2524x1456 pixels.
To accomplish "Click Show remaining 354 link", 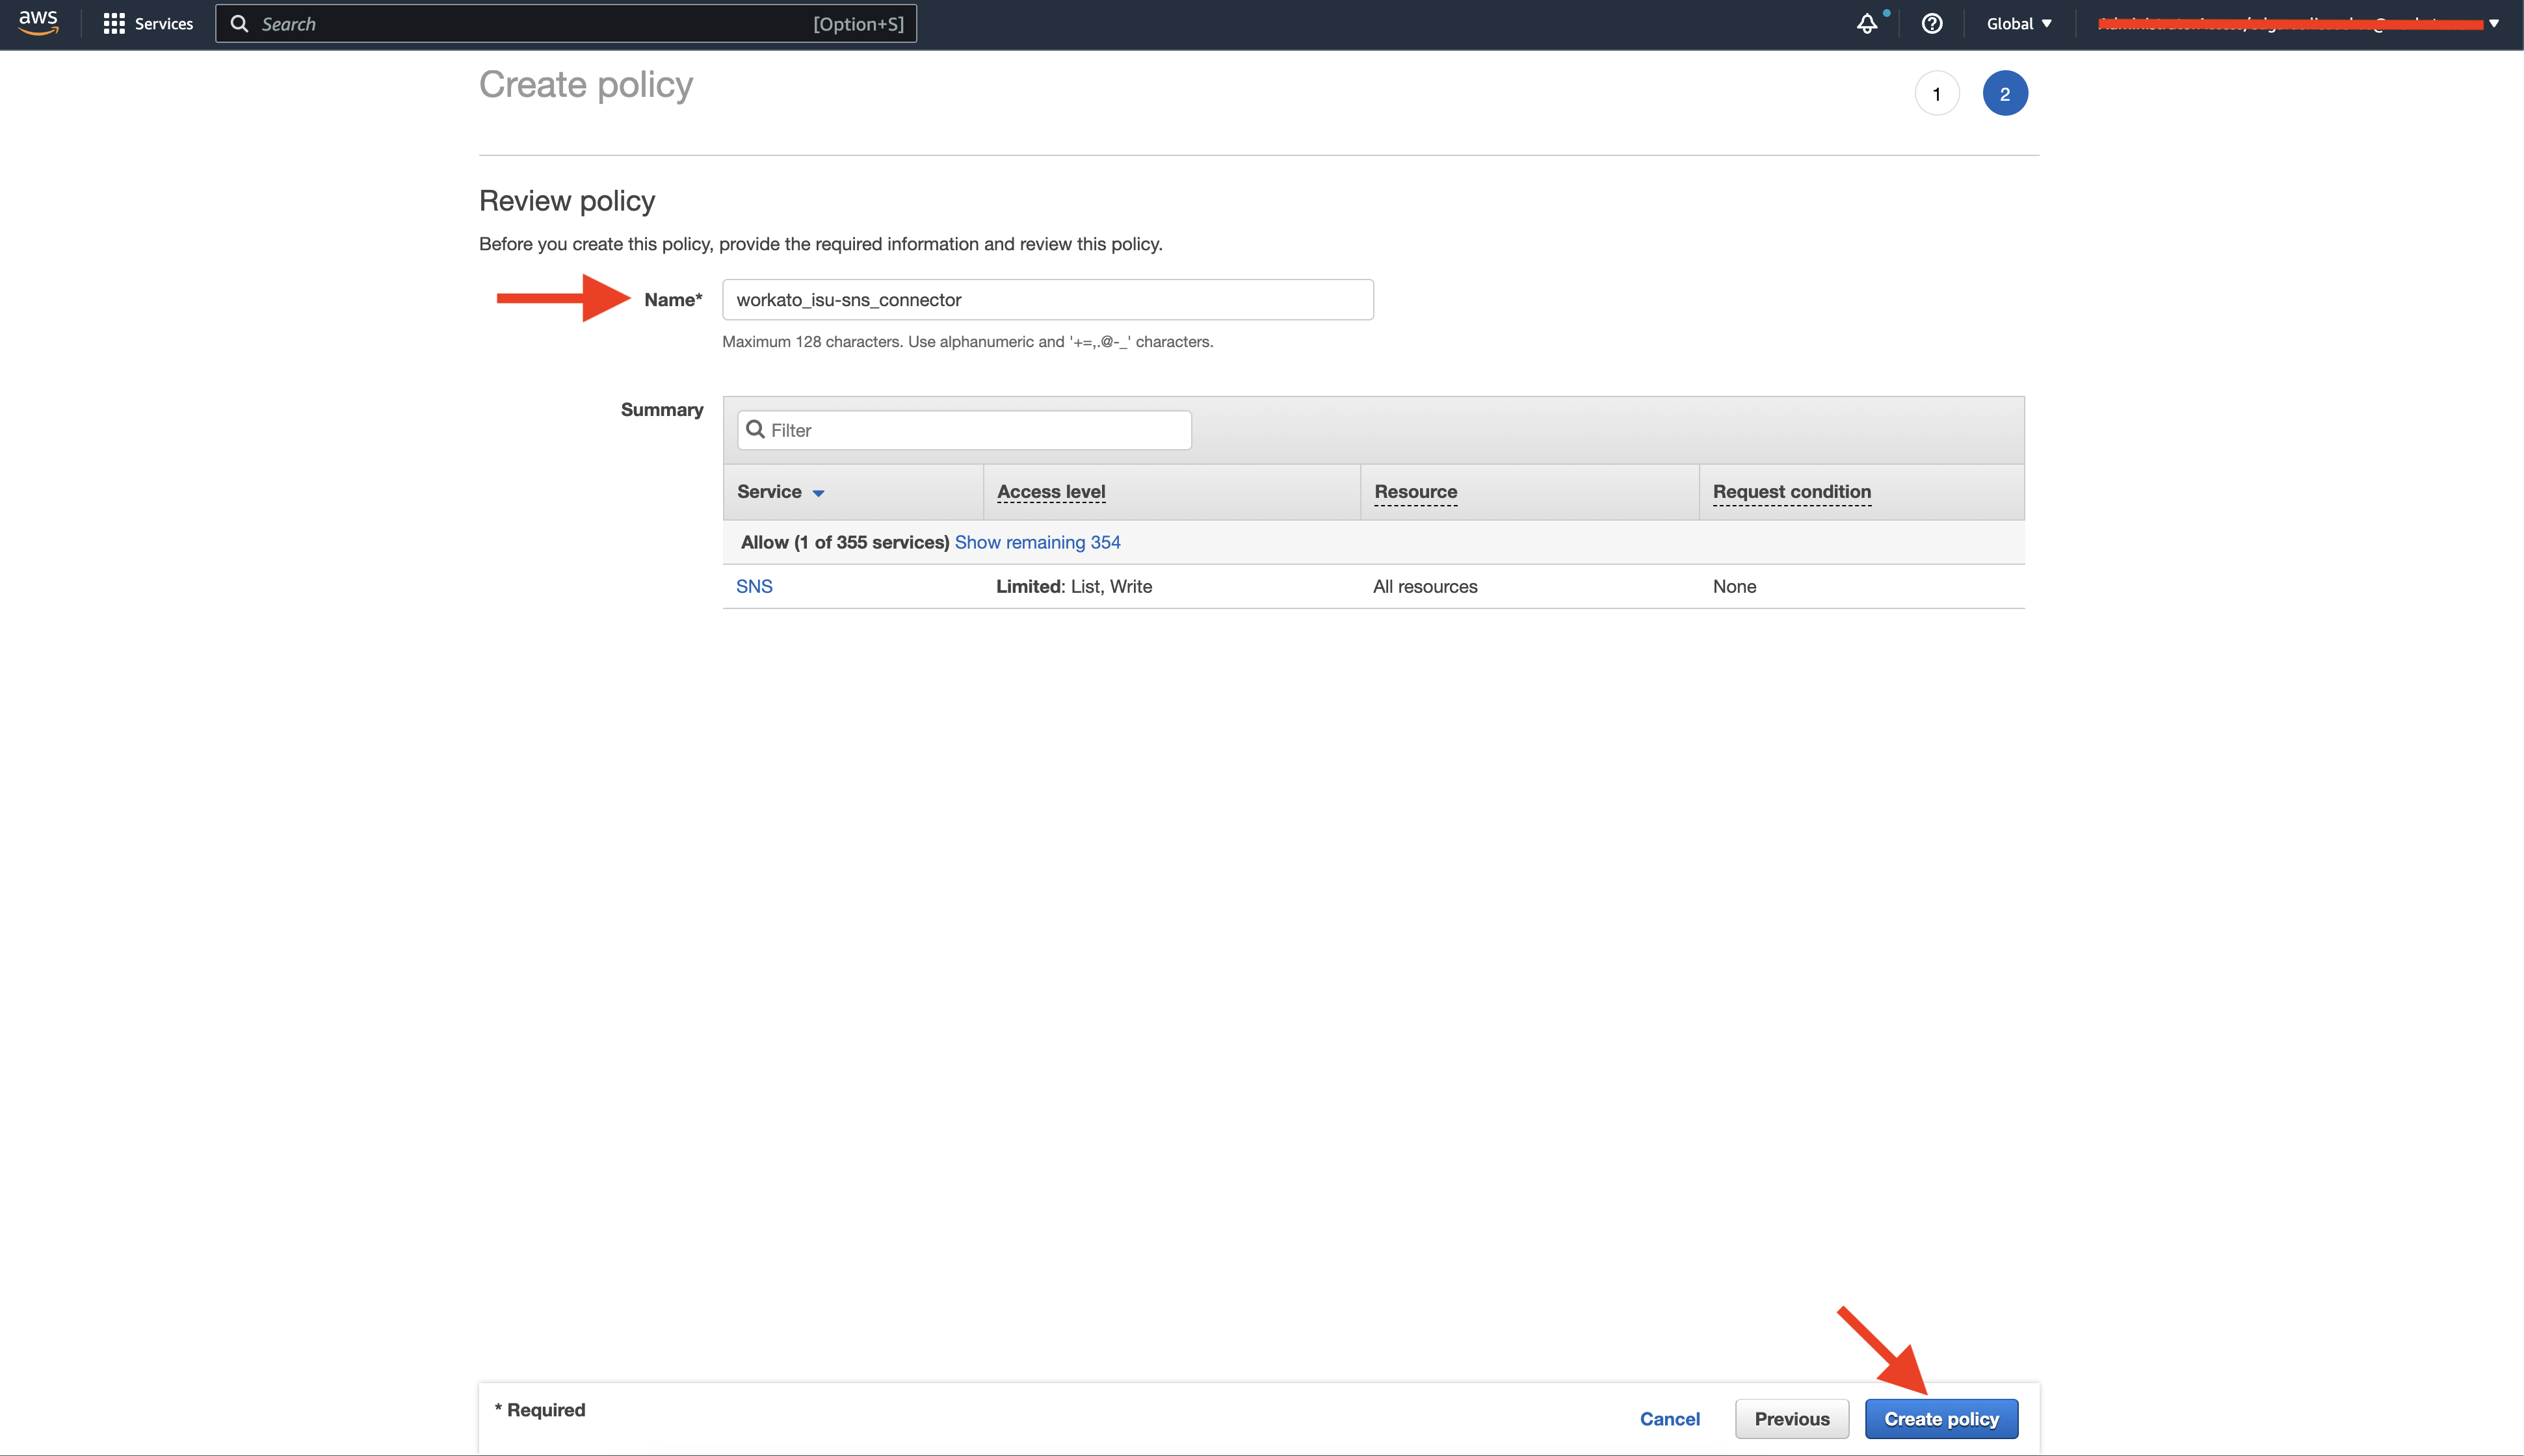I will tap(1037, 542).
